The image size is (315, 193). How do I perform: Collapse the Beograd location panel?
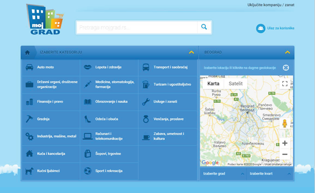click(x=288, y=52)
